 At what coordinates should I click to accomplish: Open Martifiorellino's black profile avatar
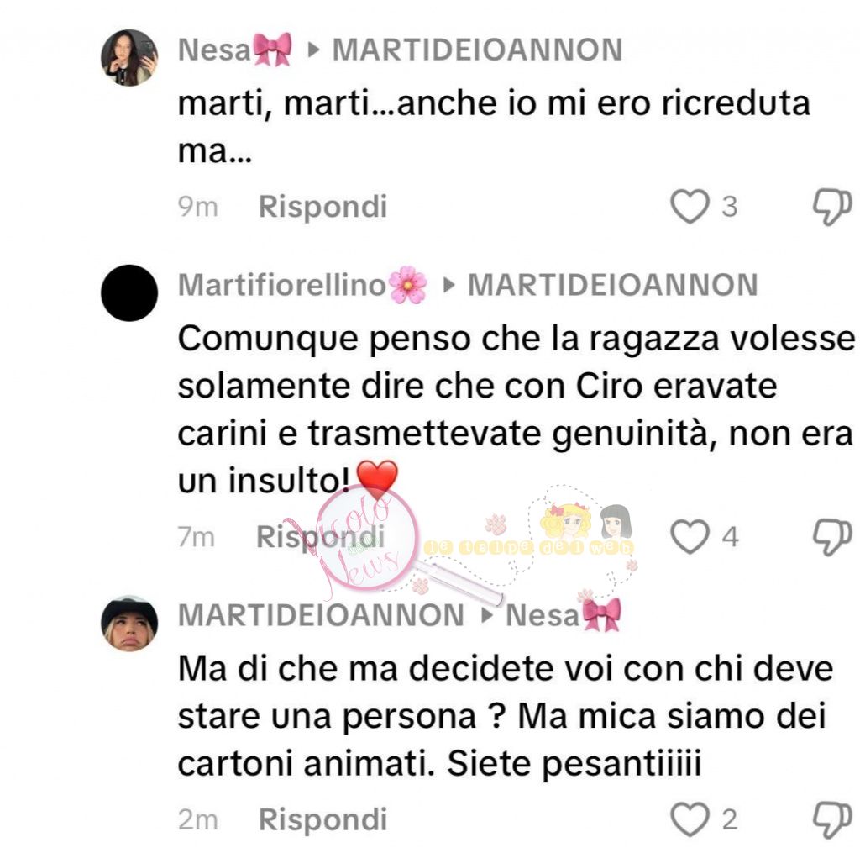pos(128,292)
